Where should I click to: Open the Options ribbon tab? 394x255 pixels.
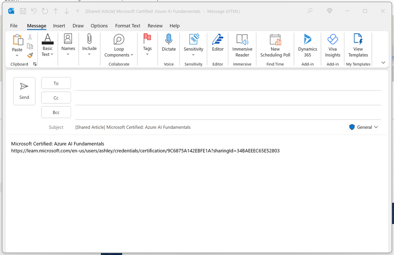coord(99,25)
